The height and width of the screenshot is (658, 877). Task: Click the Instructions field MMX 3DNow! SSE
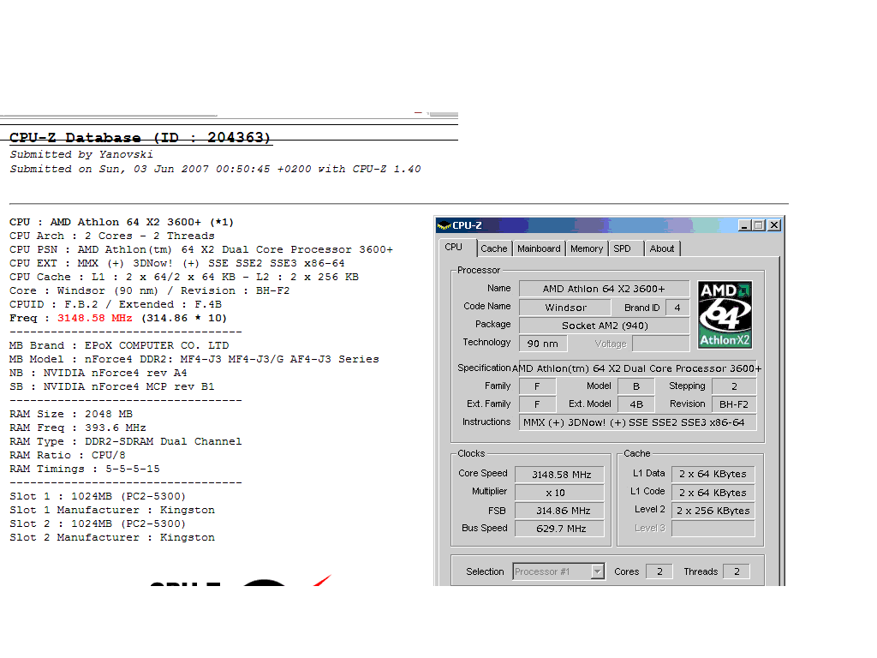coord(637,422)
